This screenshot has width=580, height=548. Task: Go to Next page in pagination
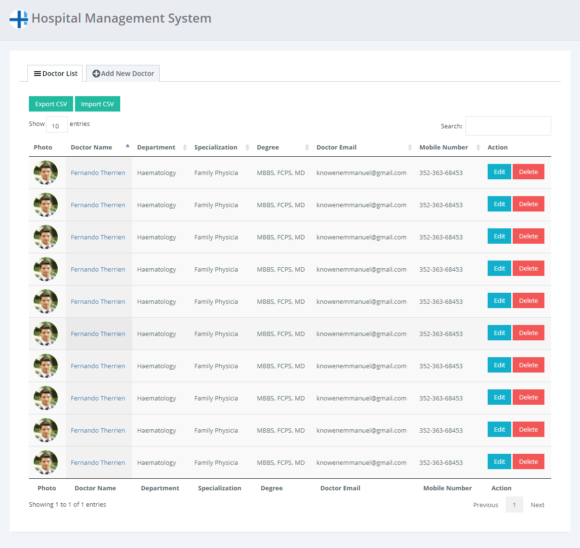(x=537, y=505)
